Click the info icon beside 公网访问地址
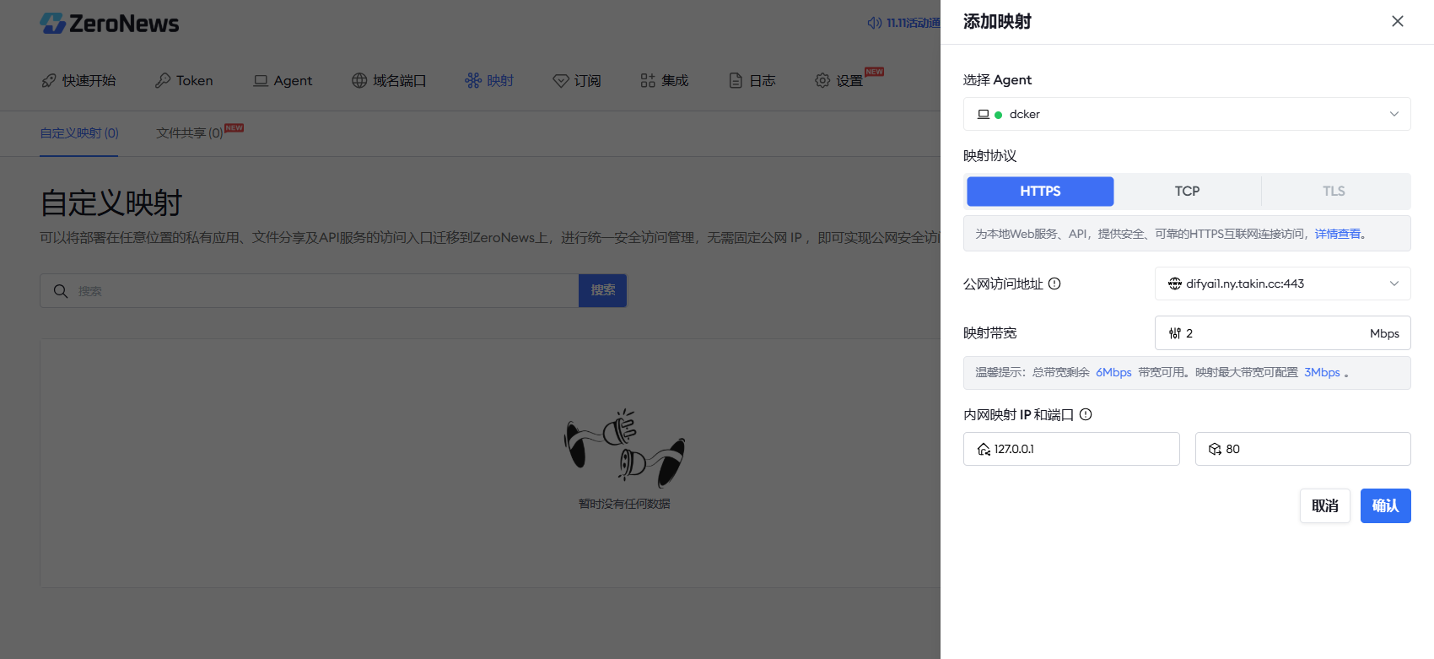This screenshot has height=659, width=1434. point(1054,284)
